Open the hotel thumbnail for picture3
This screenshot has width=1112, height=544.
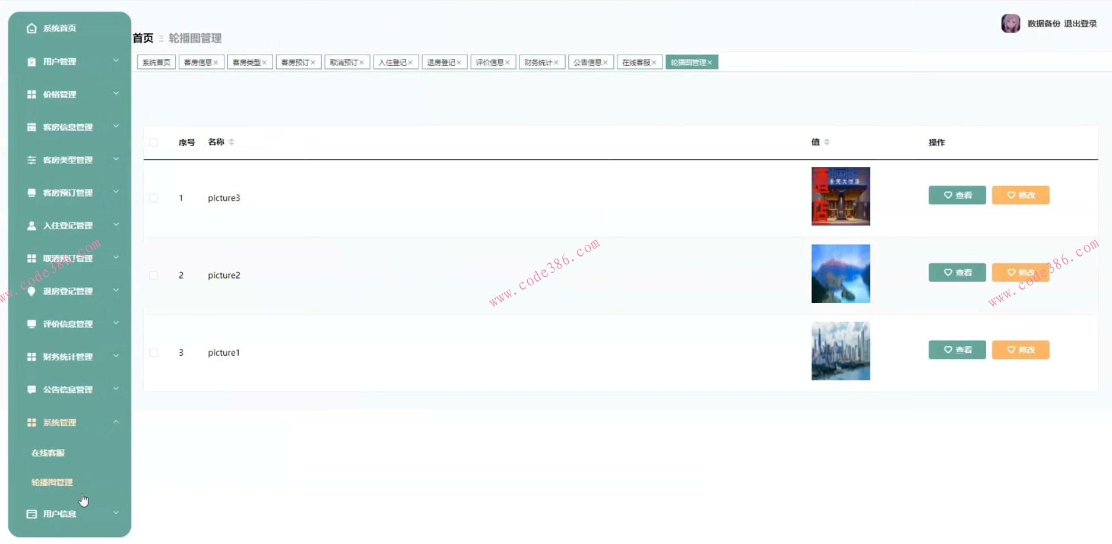[841, 197]
